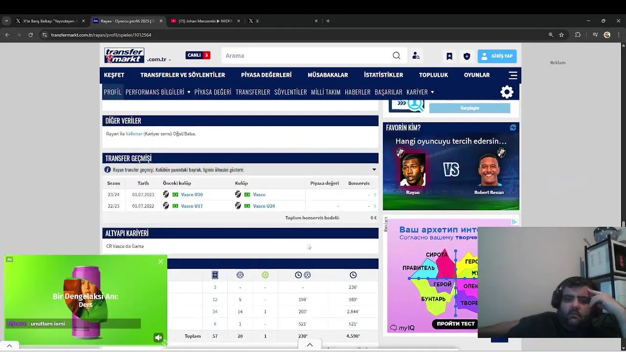Open the İSTATİSTİKLER menu
626x352 pixels.
click(383, 75)
